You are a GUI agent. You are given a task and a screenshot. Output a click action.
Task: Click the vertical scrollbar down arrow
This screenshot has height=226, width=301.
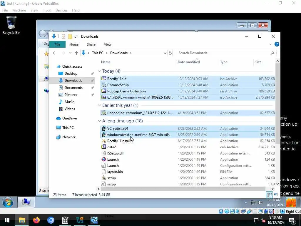click(x=277, y=184)
